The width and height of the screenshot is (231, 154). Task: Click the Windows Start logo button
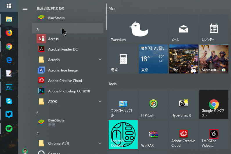point(9,6)
